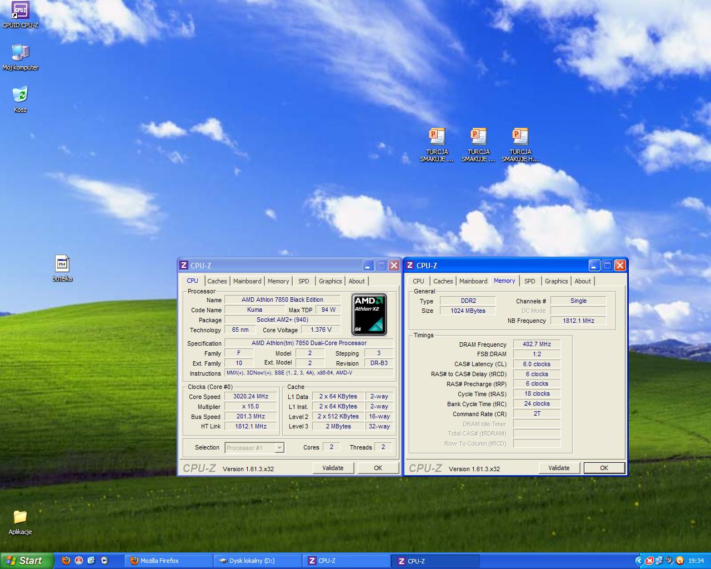
Task: Click the Socket AM2+ (940) package field
Action: click(x=282, y=320)
